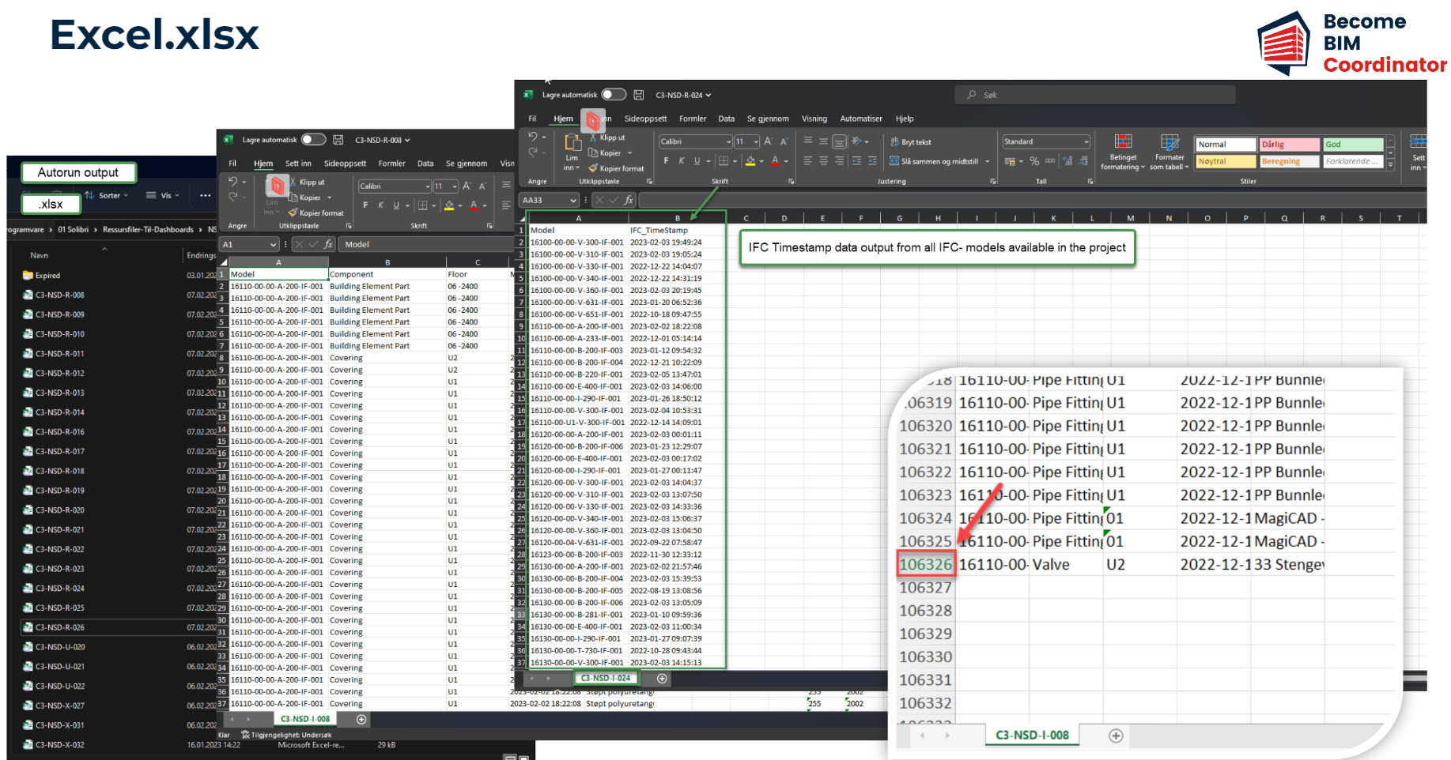Open font size 11 dropdown in R-024 window
1451x760 pixels.
click(x=756, y=142)
